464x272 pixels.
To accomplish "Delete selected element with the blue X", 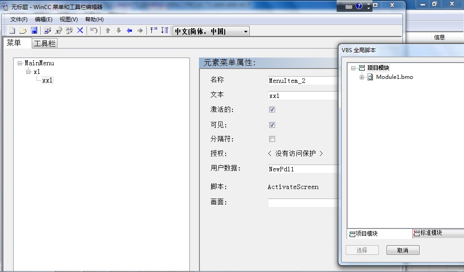I will pyautogui.click(x=80, y=30).
